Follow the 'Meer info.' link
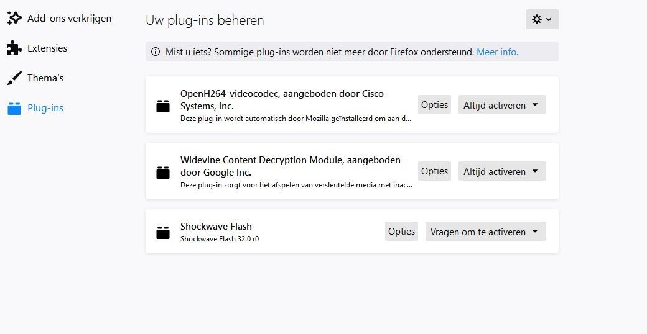The height and width of the screenshot is (334, 647). tap(497, 52)
